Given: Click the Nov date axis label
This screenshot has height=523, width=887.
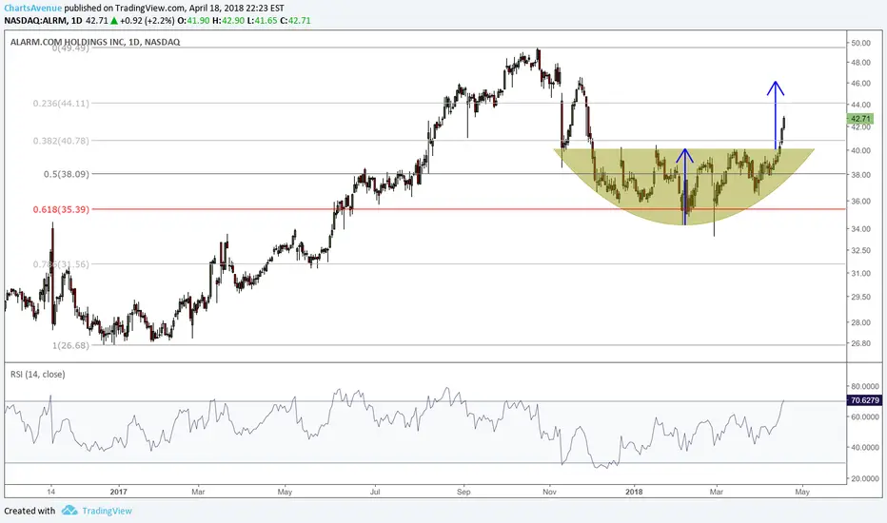Looking at the screenshot, I should pos(549,492).
